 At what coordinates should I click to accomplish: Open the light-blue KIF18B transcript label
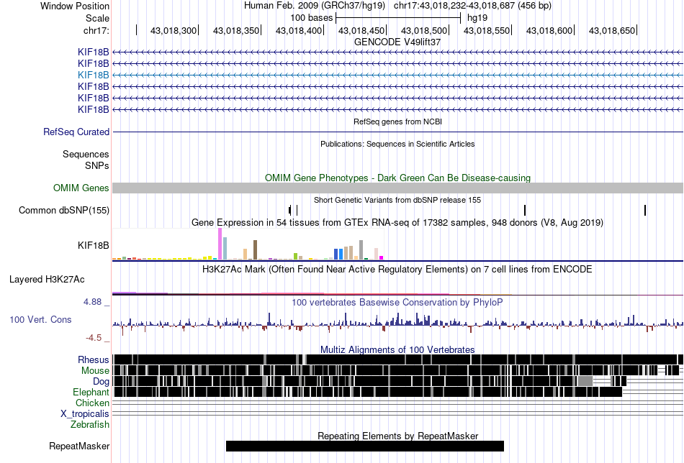tap(94, 75)
